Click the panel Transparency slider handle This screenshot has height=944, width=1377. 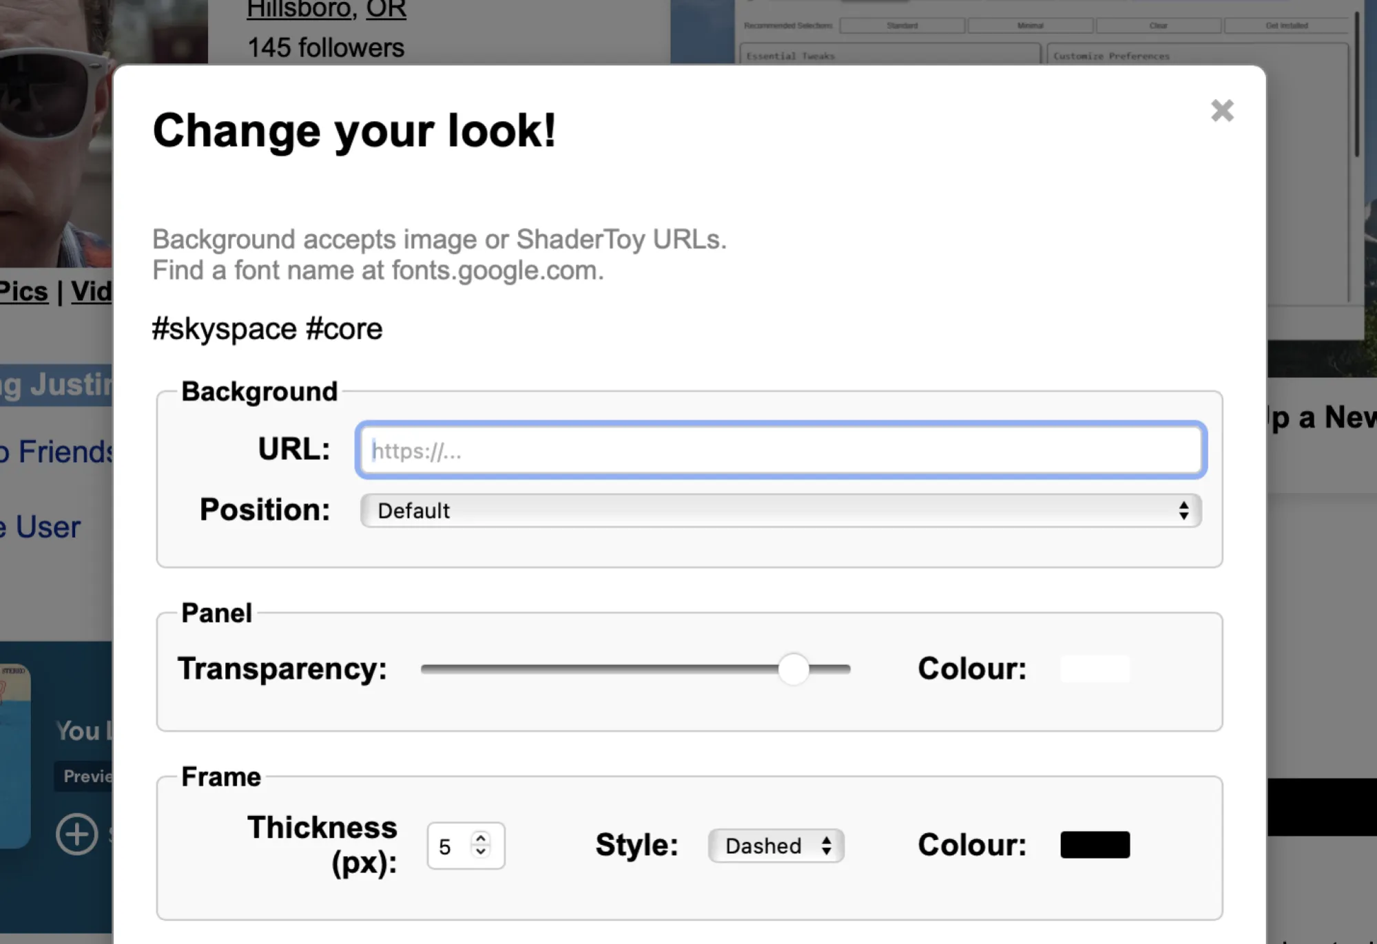pyautogui.click(x=794, y=669)
